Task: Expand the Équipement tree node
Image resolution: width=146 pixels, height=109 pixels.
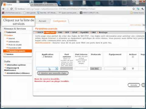Action: (x=5, y=32)
